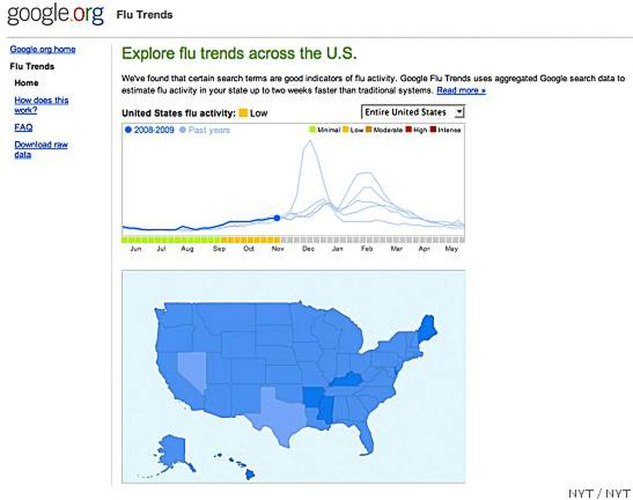633x500 pixels.
Task: Click the Intense dark-red legend square
Action: click(x=432, y=129)
